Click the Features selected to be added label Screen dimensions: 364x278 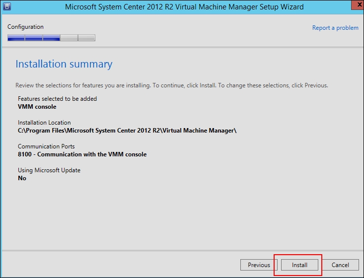(x=57, y=99)
